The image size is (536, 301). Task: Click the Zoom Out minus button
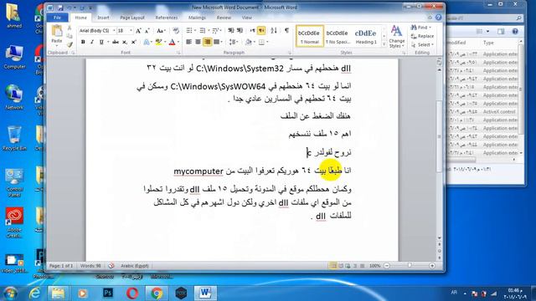387,266
